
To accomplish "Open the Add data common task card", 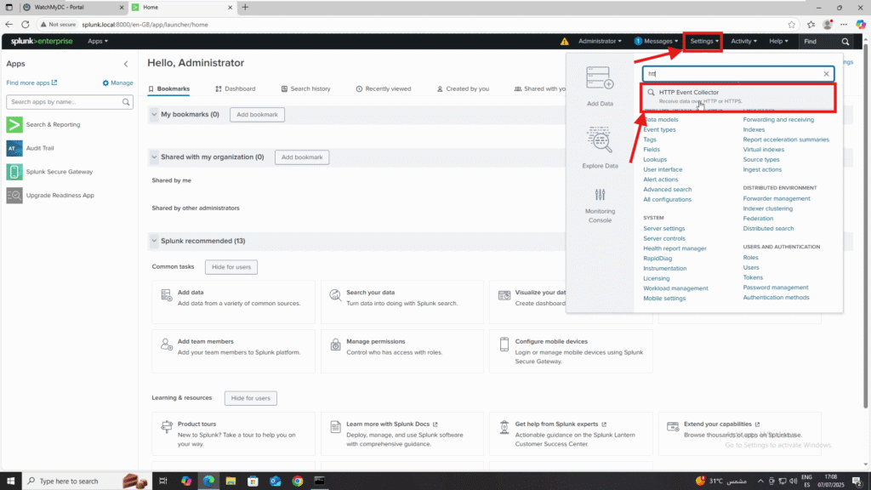I will click(x=233, y=302).
